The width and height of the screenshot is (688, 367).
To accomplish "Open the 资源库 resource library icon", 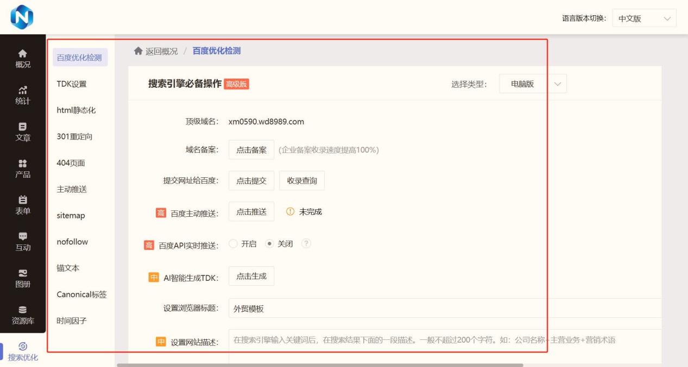I will tap(23, 315).
